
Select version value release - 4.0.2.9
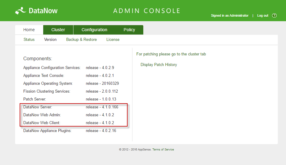100,68
